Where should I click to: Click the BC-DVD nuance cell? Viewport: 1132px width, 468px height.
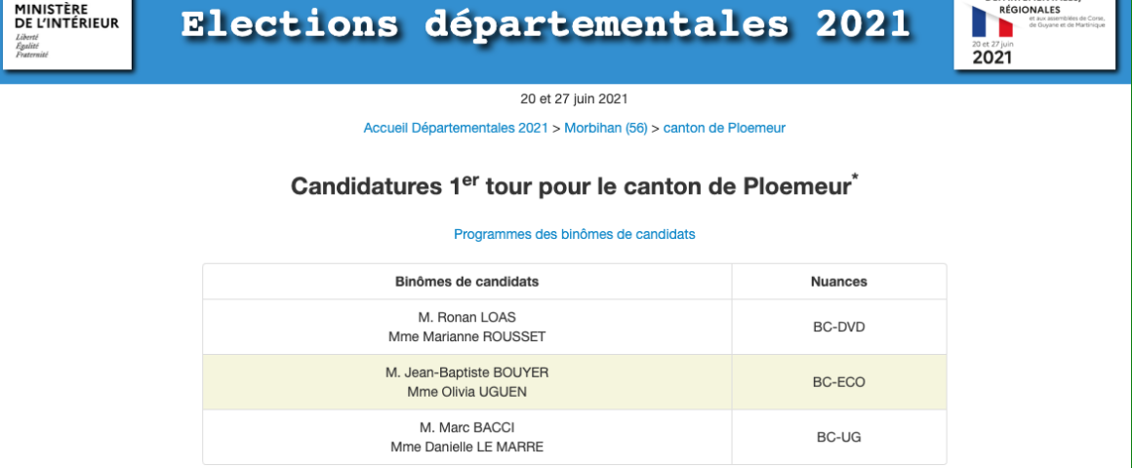[838, 327]
